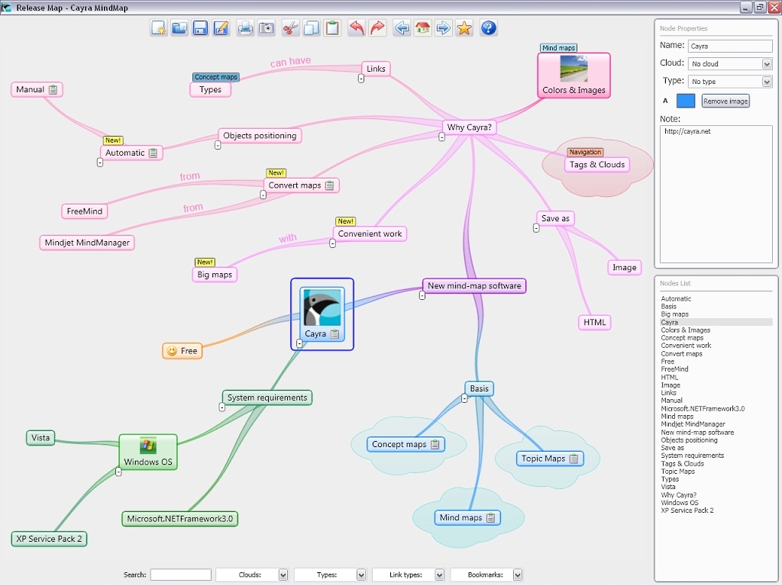Image resolution: width=782 pixels, height=586 pixels.
Task: Click the font A button in properties
Action: 665,101
